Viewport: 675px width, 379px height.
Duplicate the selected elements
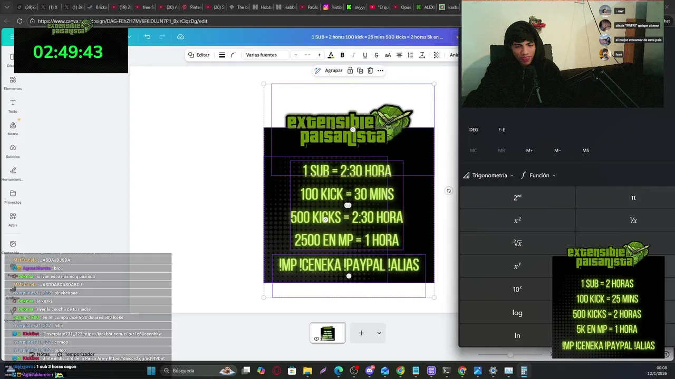[x=360, y=71]
